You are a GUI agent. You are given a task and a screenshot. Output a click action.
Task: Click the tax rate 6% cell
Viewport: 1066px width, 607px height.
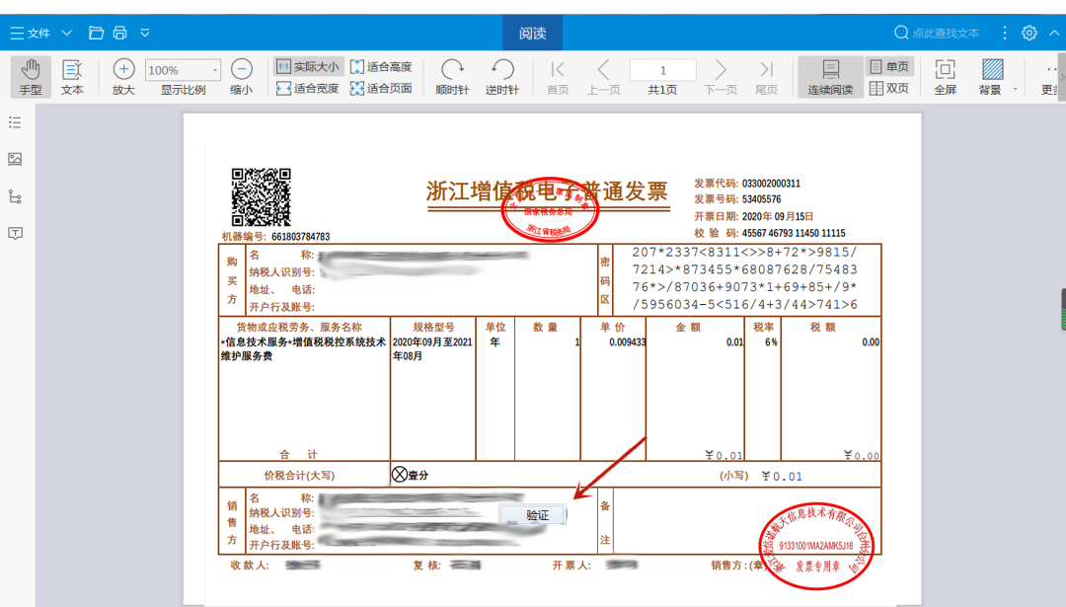771,341
